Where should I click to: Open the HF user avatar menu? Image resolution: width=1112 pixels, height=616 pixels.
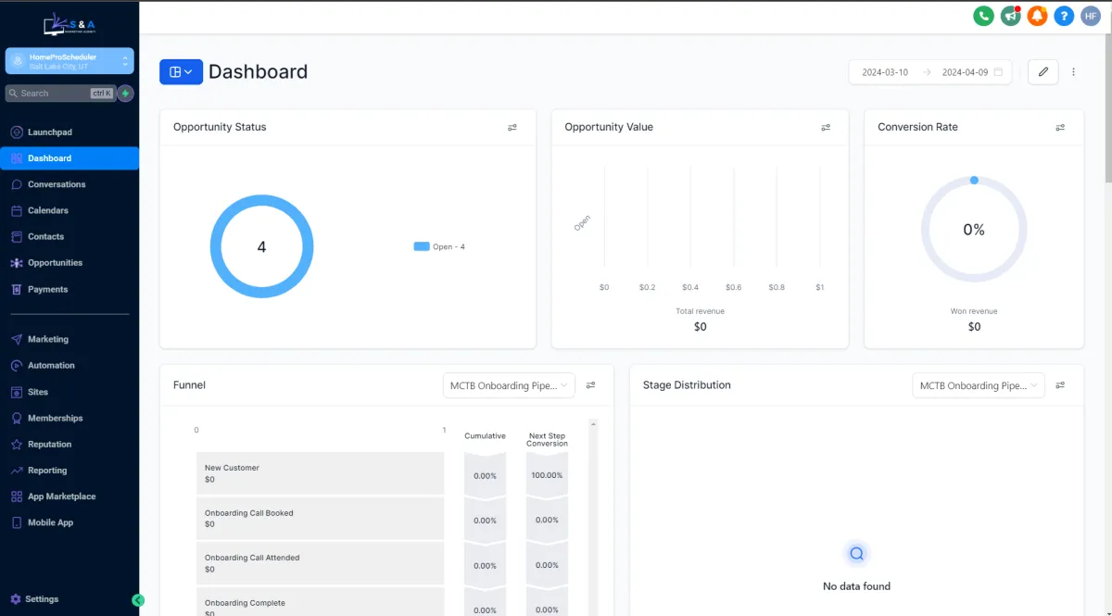click(x=1091, y=16)
